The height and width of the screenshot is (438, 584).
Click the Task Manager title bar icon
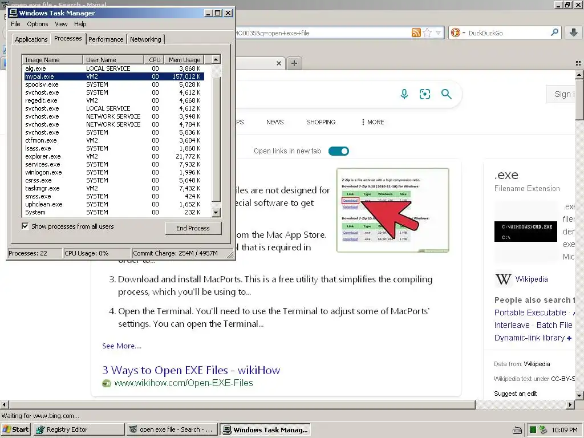pyautogui.click(x=13, y=13)
